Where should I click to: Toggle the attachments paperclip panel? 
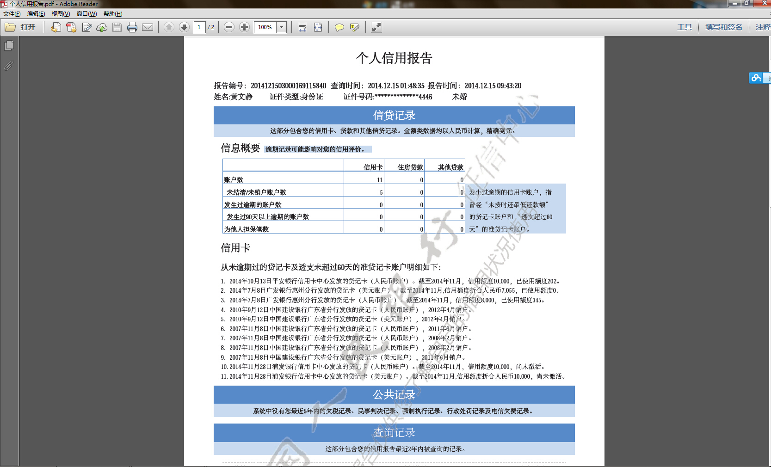9,66
